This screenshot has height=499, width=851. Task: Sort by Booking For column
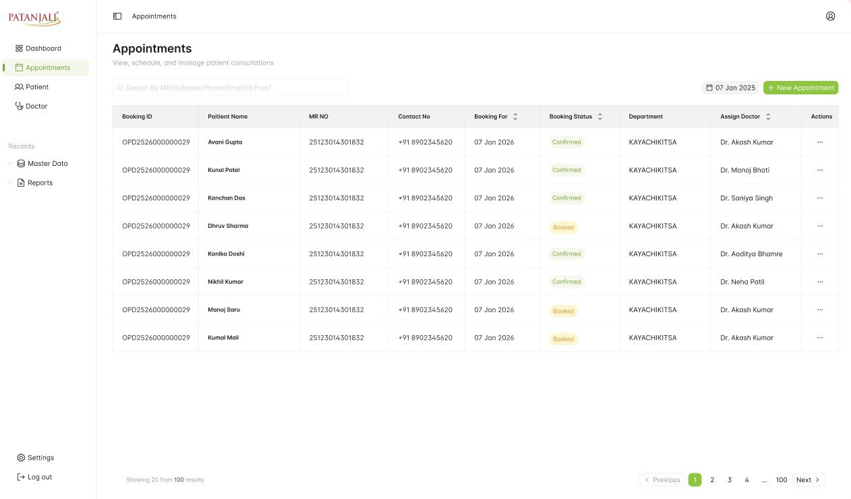[515, 117]
